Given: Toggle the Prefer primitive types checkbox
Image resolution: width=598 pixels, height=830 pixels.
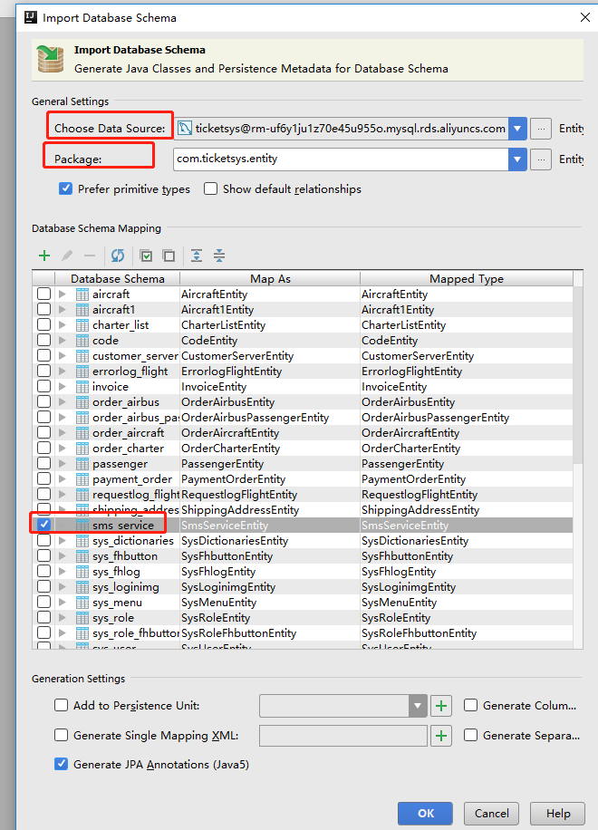Looking at the screenshot, I should point(65,188).
